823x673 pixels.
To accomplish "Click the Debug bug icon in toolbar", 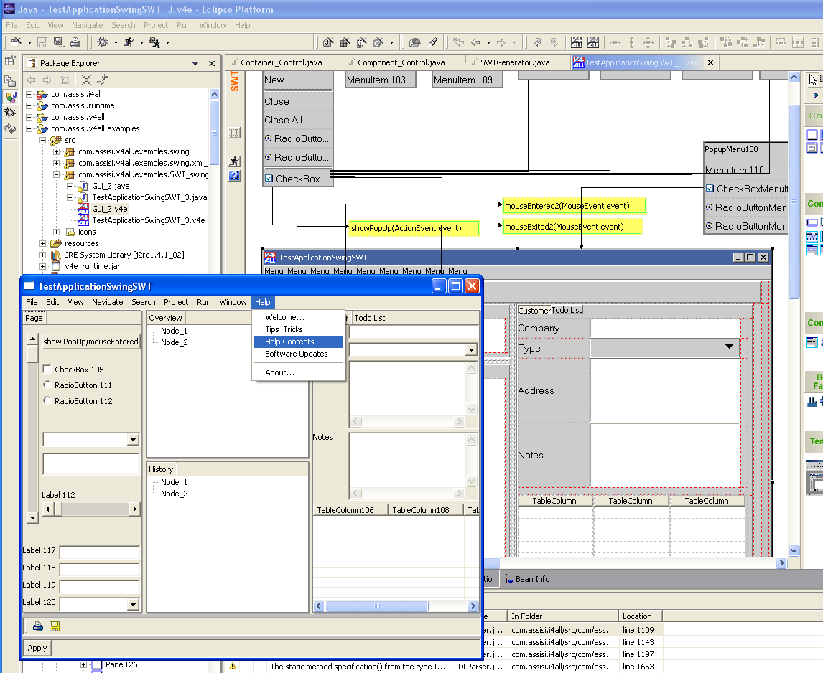I will [103, 42].
